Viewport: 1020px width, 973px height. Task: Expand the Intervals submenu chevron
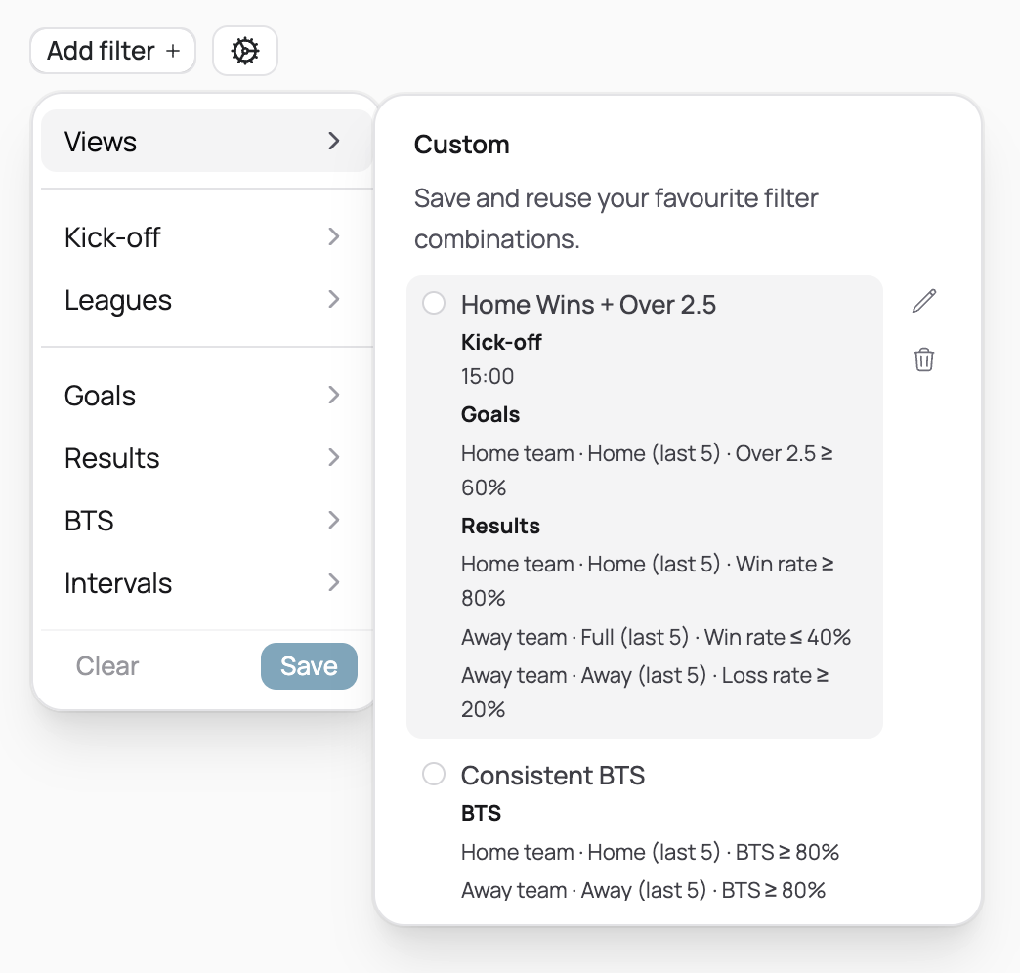334,582
